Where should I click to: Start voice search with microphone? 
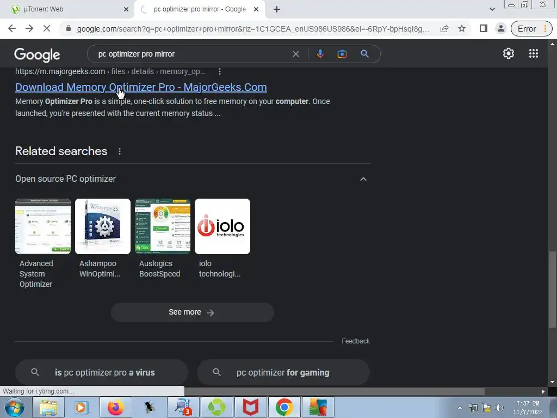coord(320,54)
